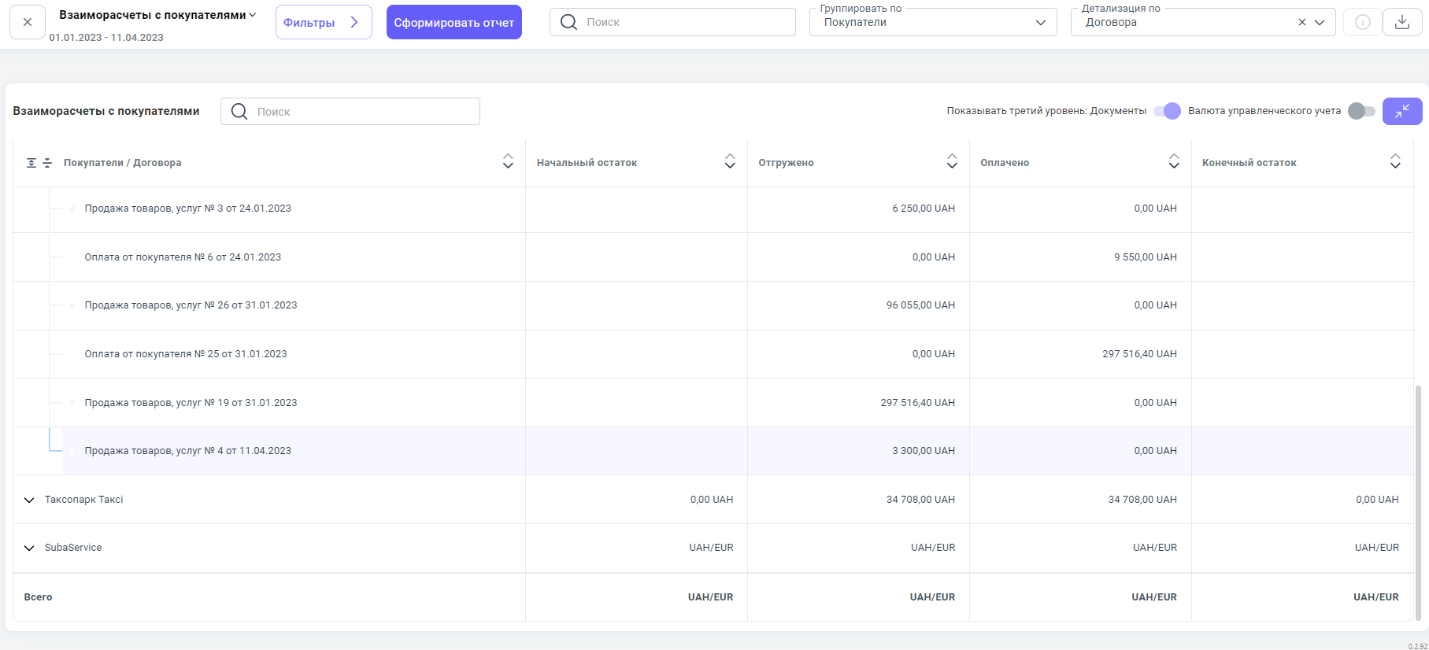Click the Сформировать отчет button

[454, 22]
